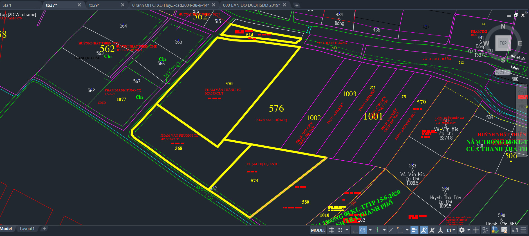Click the hardware acceleration icon
This screenshot has width=529, height=236.
pyautogui.click(x=495, y=230)
